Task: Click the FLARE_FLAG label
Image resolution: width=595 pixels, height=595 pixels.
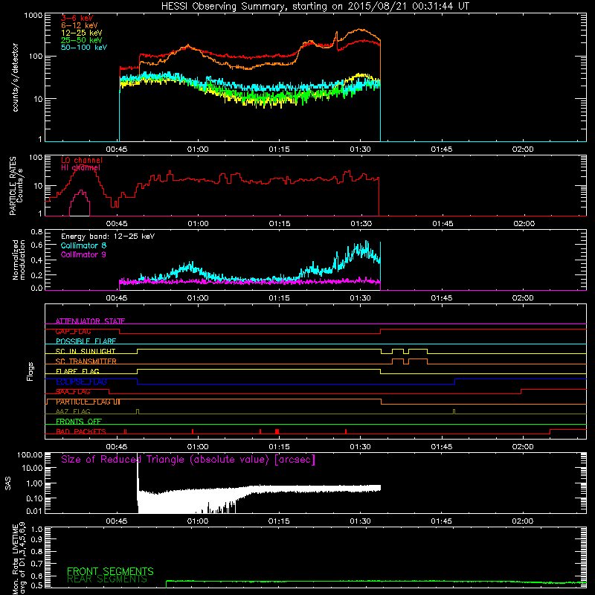Action: [x=77, y=371]
